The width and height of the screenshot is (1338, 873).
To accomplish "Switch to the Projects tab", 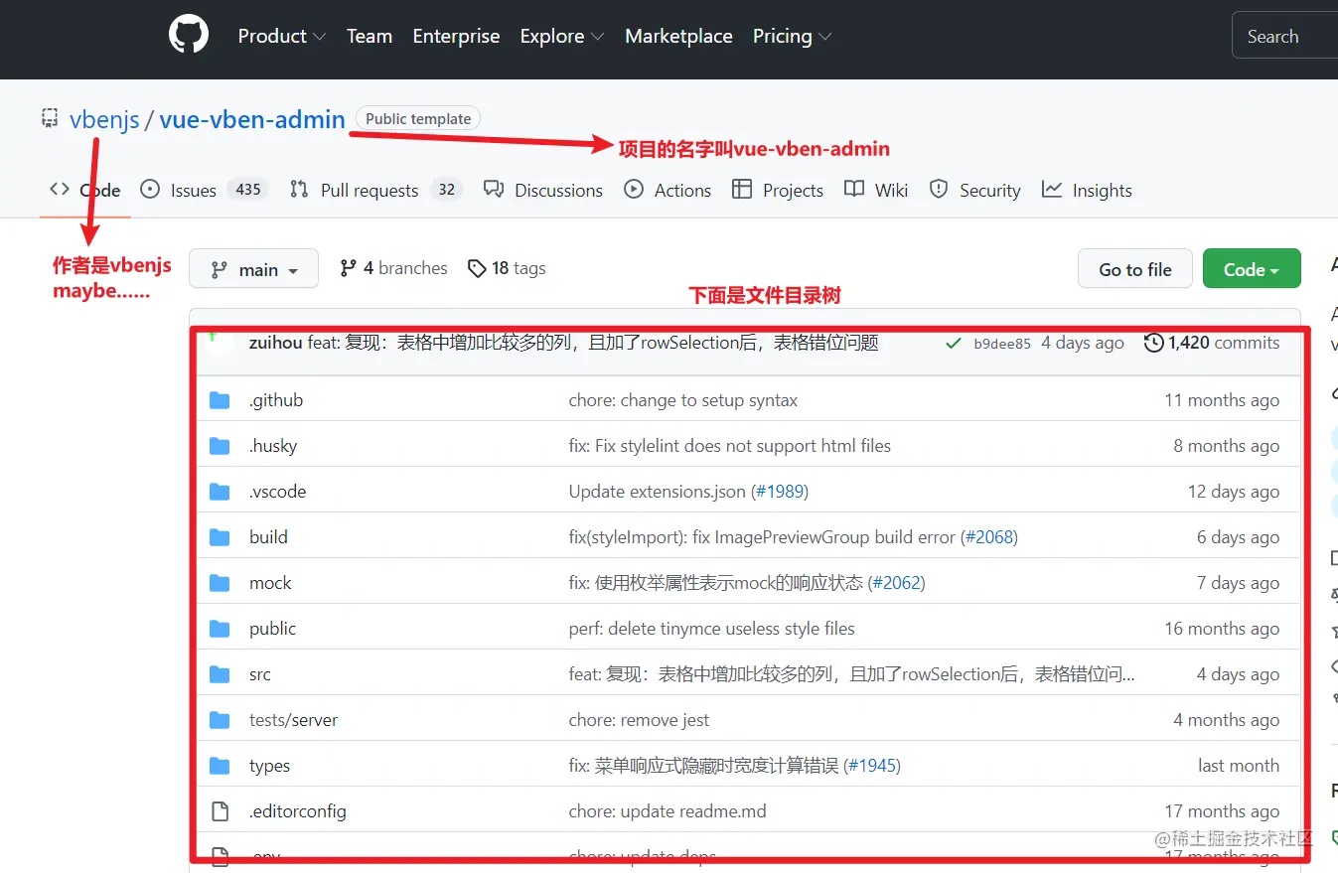I will pyautogui.click(x=778, y=190).
